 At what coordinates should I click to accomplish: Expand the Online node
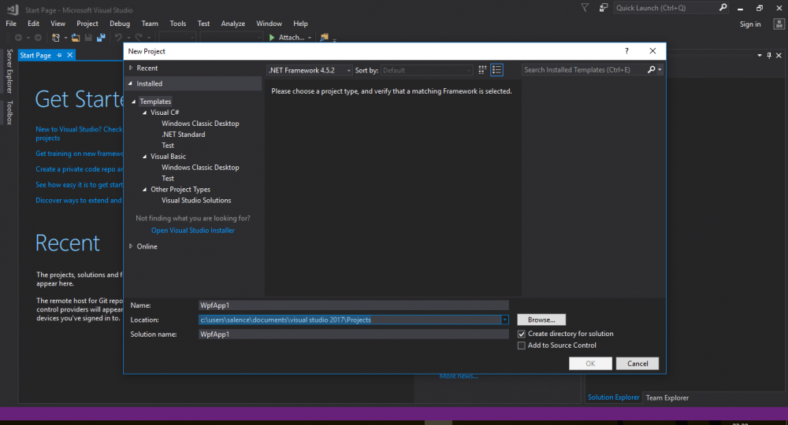(131, 246)
